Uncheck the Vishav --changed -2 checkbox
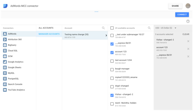The image size is (193, 111). coord(112,95)
